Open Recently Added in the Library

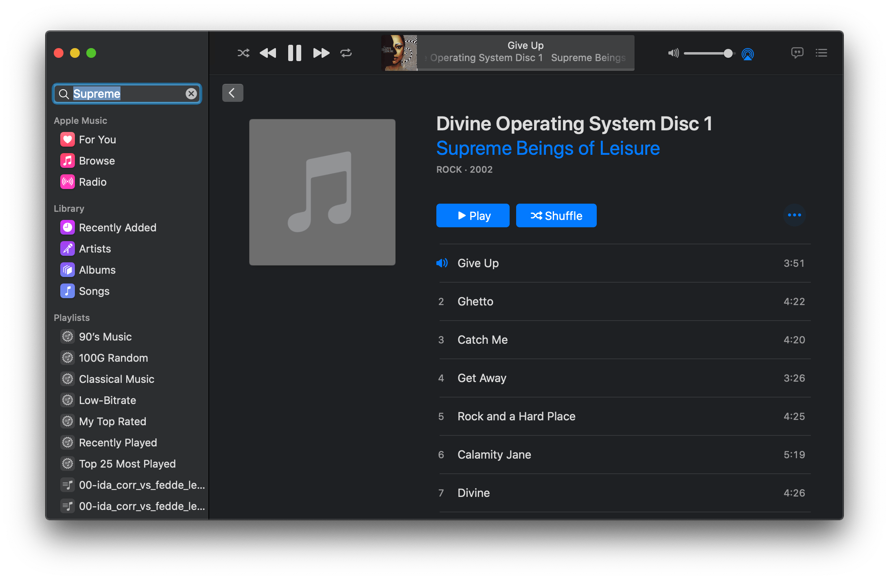(117, 227)
